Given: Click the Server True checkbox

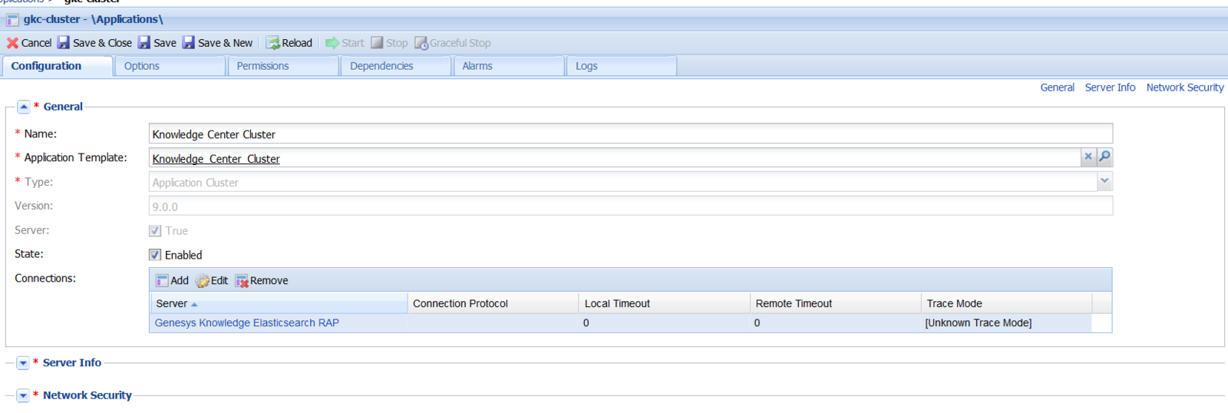Looking at the screenshot, I should (x=155, y=231).
